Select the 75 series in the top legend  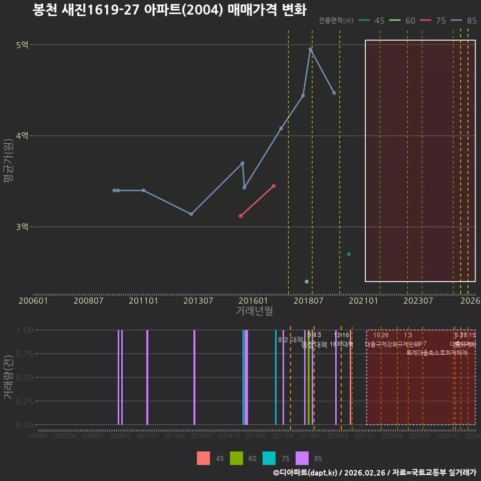coord(432,21)
